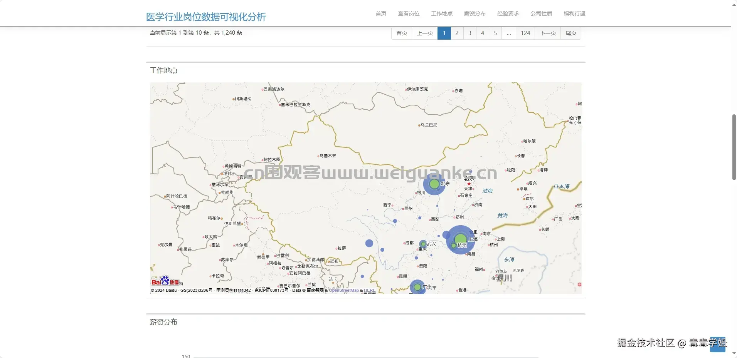Screen dimensions: 737x358
Task: Click the 日本海 label on the map
Action: pyautogui.click(x=562, y=186)
